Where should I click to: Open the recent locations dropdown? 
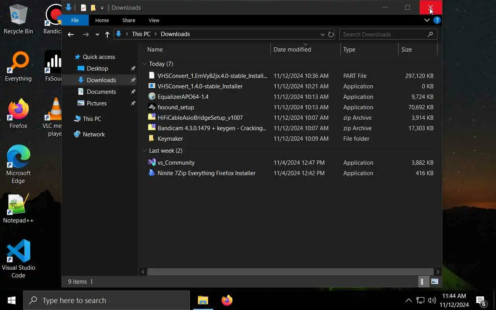[x=97, y=34]
